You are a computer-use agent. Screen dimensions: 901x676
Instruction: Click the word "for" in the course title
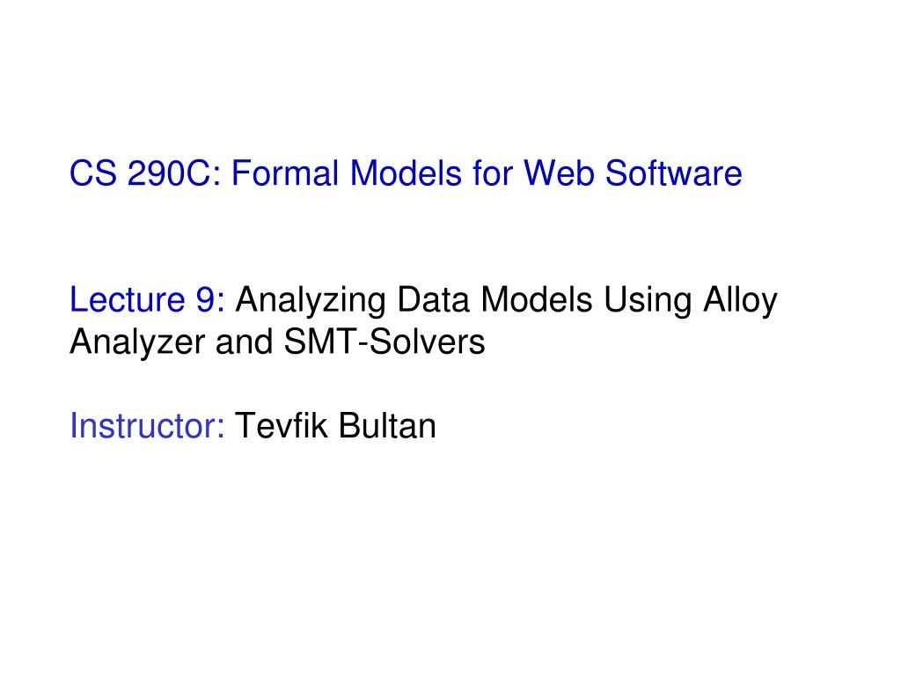[493, 173]
